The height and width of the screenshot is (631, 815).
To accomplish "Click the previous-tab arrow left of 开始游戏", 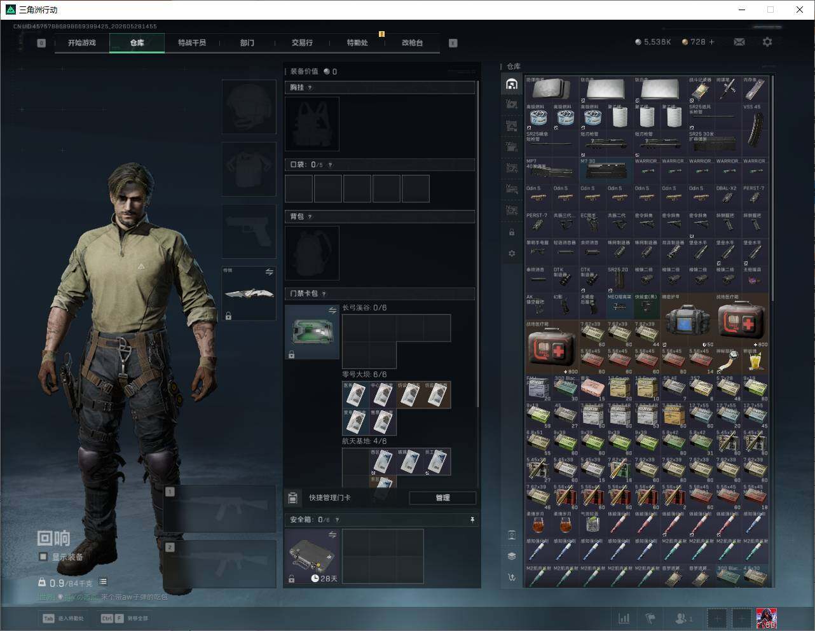I will click(41, 43).
